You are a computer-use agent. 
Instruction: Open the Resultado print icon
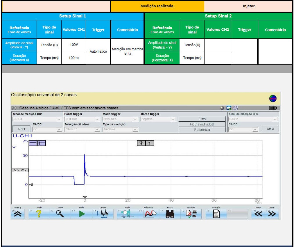point(191,214)
